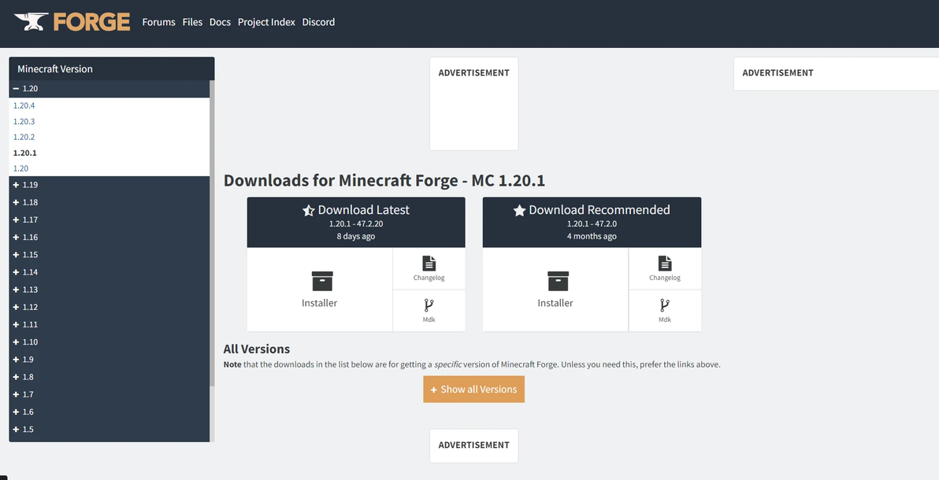This screenshot has width=939, height=480.
Task: Click the Mdk fork icon under Download Recommended
Action: point(665,305)
